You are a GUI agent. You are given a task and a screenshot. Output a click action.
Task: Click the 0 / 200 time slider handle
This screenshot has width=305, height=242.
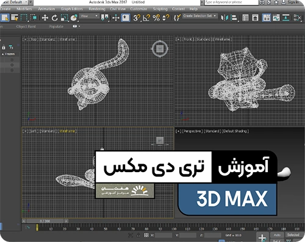pyautogui.click(x=45, y=221)
